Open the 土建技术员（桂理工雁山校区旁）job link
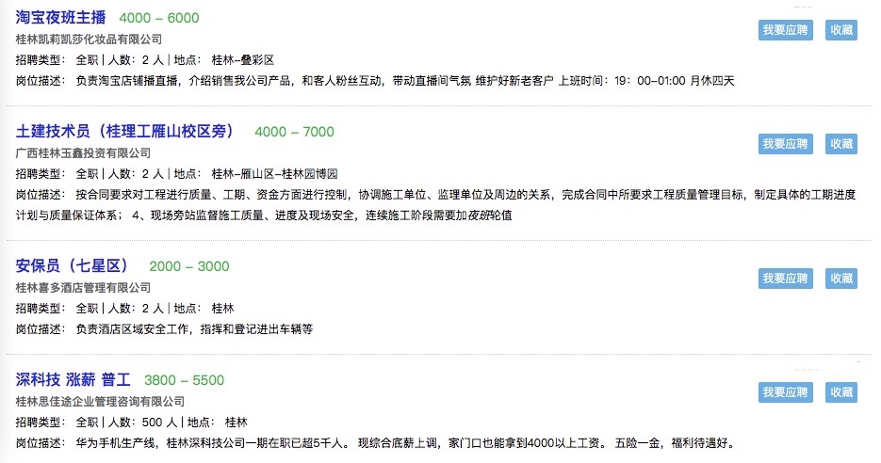Image resolution: width=881 pixels, height=463 pixels. pyautogui.click(x=124, y=132)
